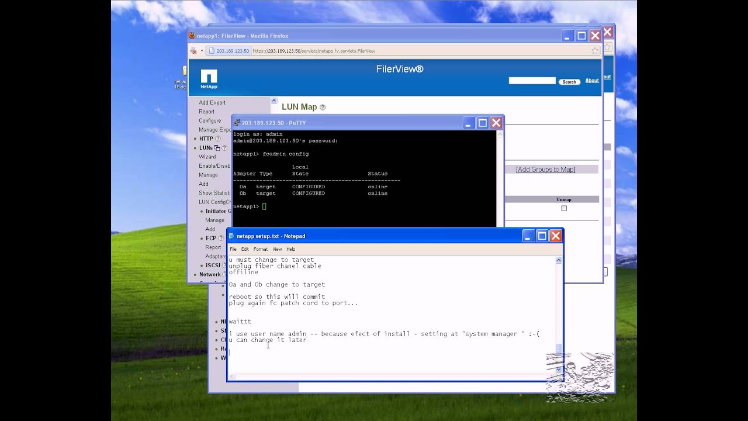This screenshot has width=748, height=421.
Task: Click the PuTTY terminal scrollbar up arrow
Action: tap(500, 134)
